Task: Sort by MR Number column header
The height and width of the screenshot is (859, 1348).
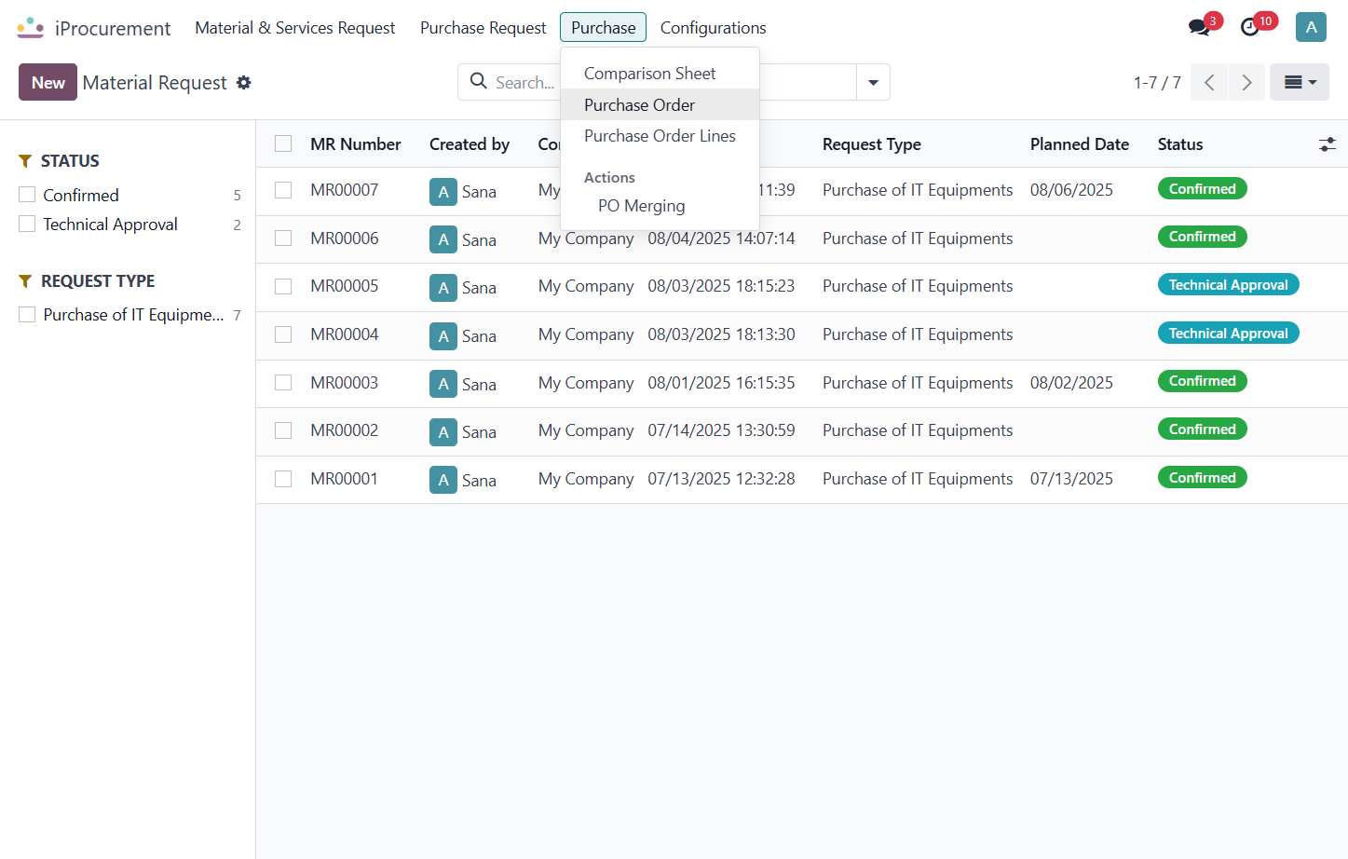Action: click(x=355, y=144)
